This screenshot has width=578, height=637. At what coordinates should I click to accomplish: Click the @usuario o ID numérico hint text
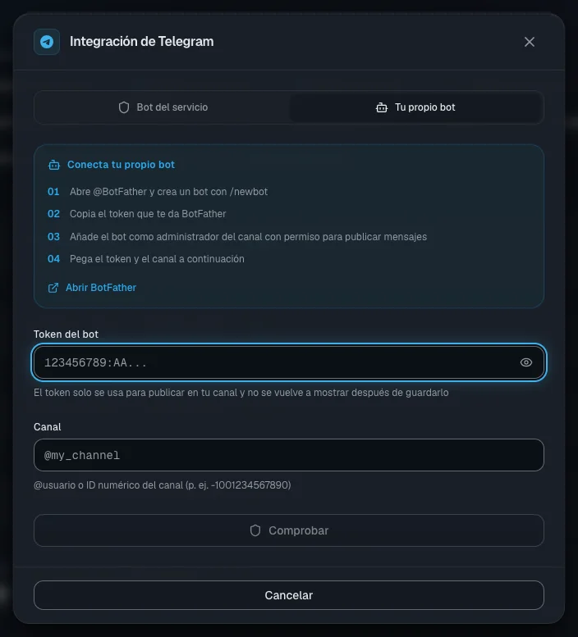click(163, 485)
